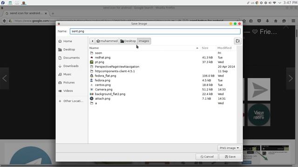Click the system clock showing 3:47 PM
Viewport: 298px width, 167px height.
[x=290, y=3]
